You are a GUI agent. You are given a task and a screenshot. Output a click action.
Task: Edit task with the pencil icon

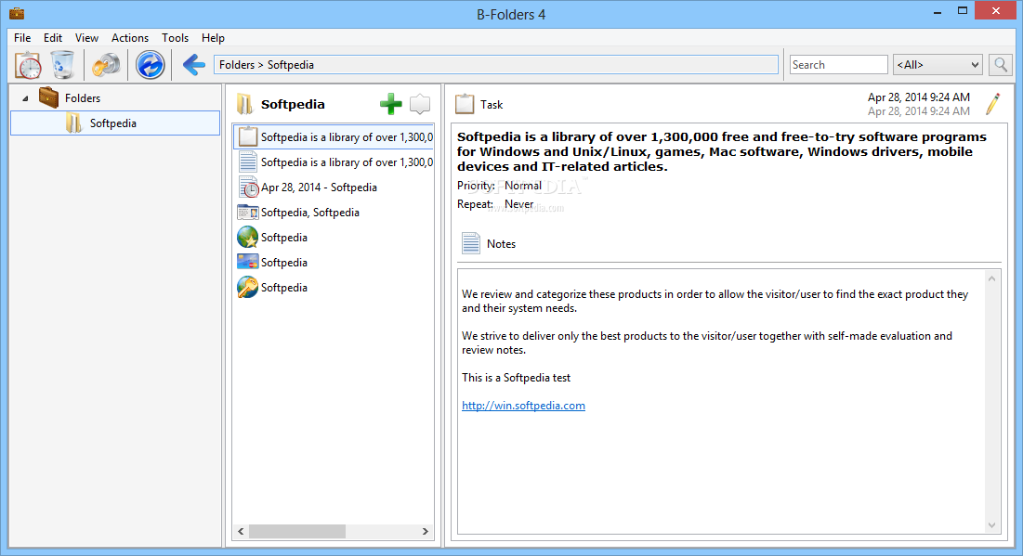[993, 104]
